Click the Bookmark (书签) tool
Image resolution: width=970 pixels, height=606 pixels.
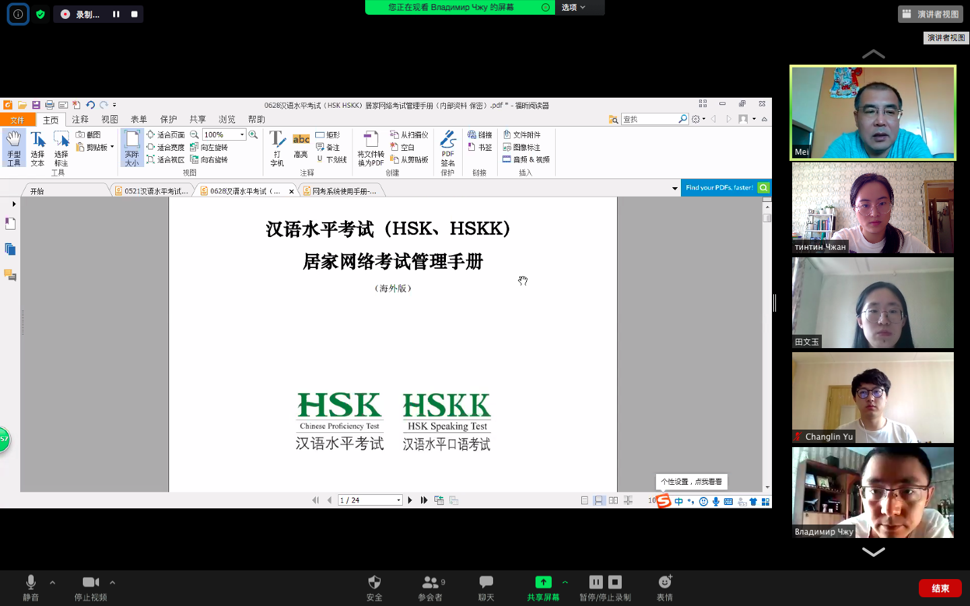(x=480, y=147)
